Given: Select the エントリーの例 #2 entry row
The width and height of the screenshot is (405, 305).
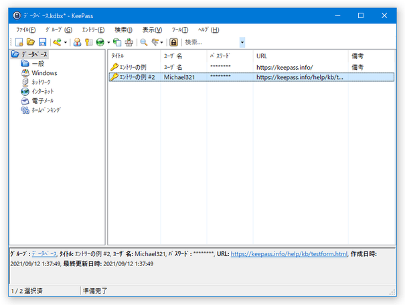Looking at the screenshot, I should (252, 77).
